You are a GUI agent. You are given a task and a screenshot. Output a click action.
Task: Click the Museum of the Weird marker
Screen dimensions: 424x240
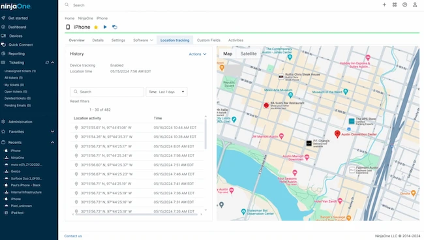(x=345, y=91)
